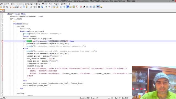Toggle show all characters pilcrow
Screen dimensions: 176x99
(64, 7)
